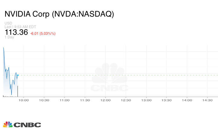Image resolution: width=218 pixels, height=136 pixels.
Task: Select the 1 Day range label
Action: [9, 37]
